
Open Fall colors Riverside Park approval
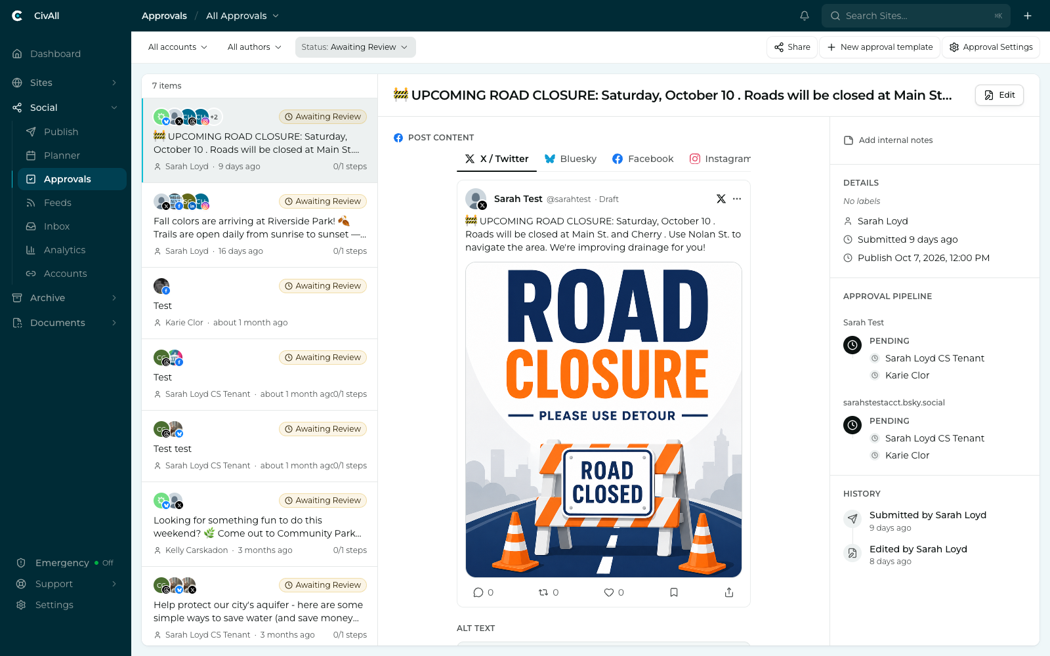(x=260, y=225)
